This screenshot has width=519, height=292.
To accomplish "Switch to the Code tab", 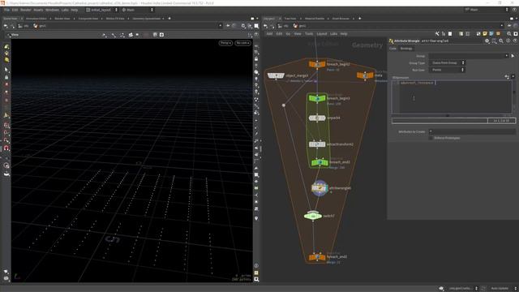I will (x=392, y=49).
